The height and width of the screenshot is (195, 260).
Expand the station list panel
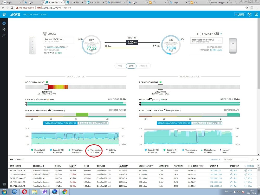pyautogui.click(x=252, y=159)
